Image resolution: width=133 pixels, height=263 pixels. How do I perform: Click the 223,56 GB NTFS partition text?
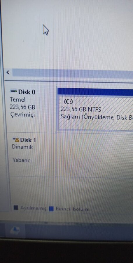click(x=81, y=110)
